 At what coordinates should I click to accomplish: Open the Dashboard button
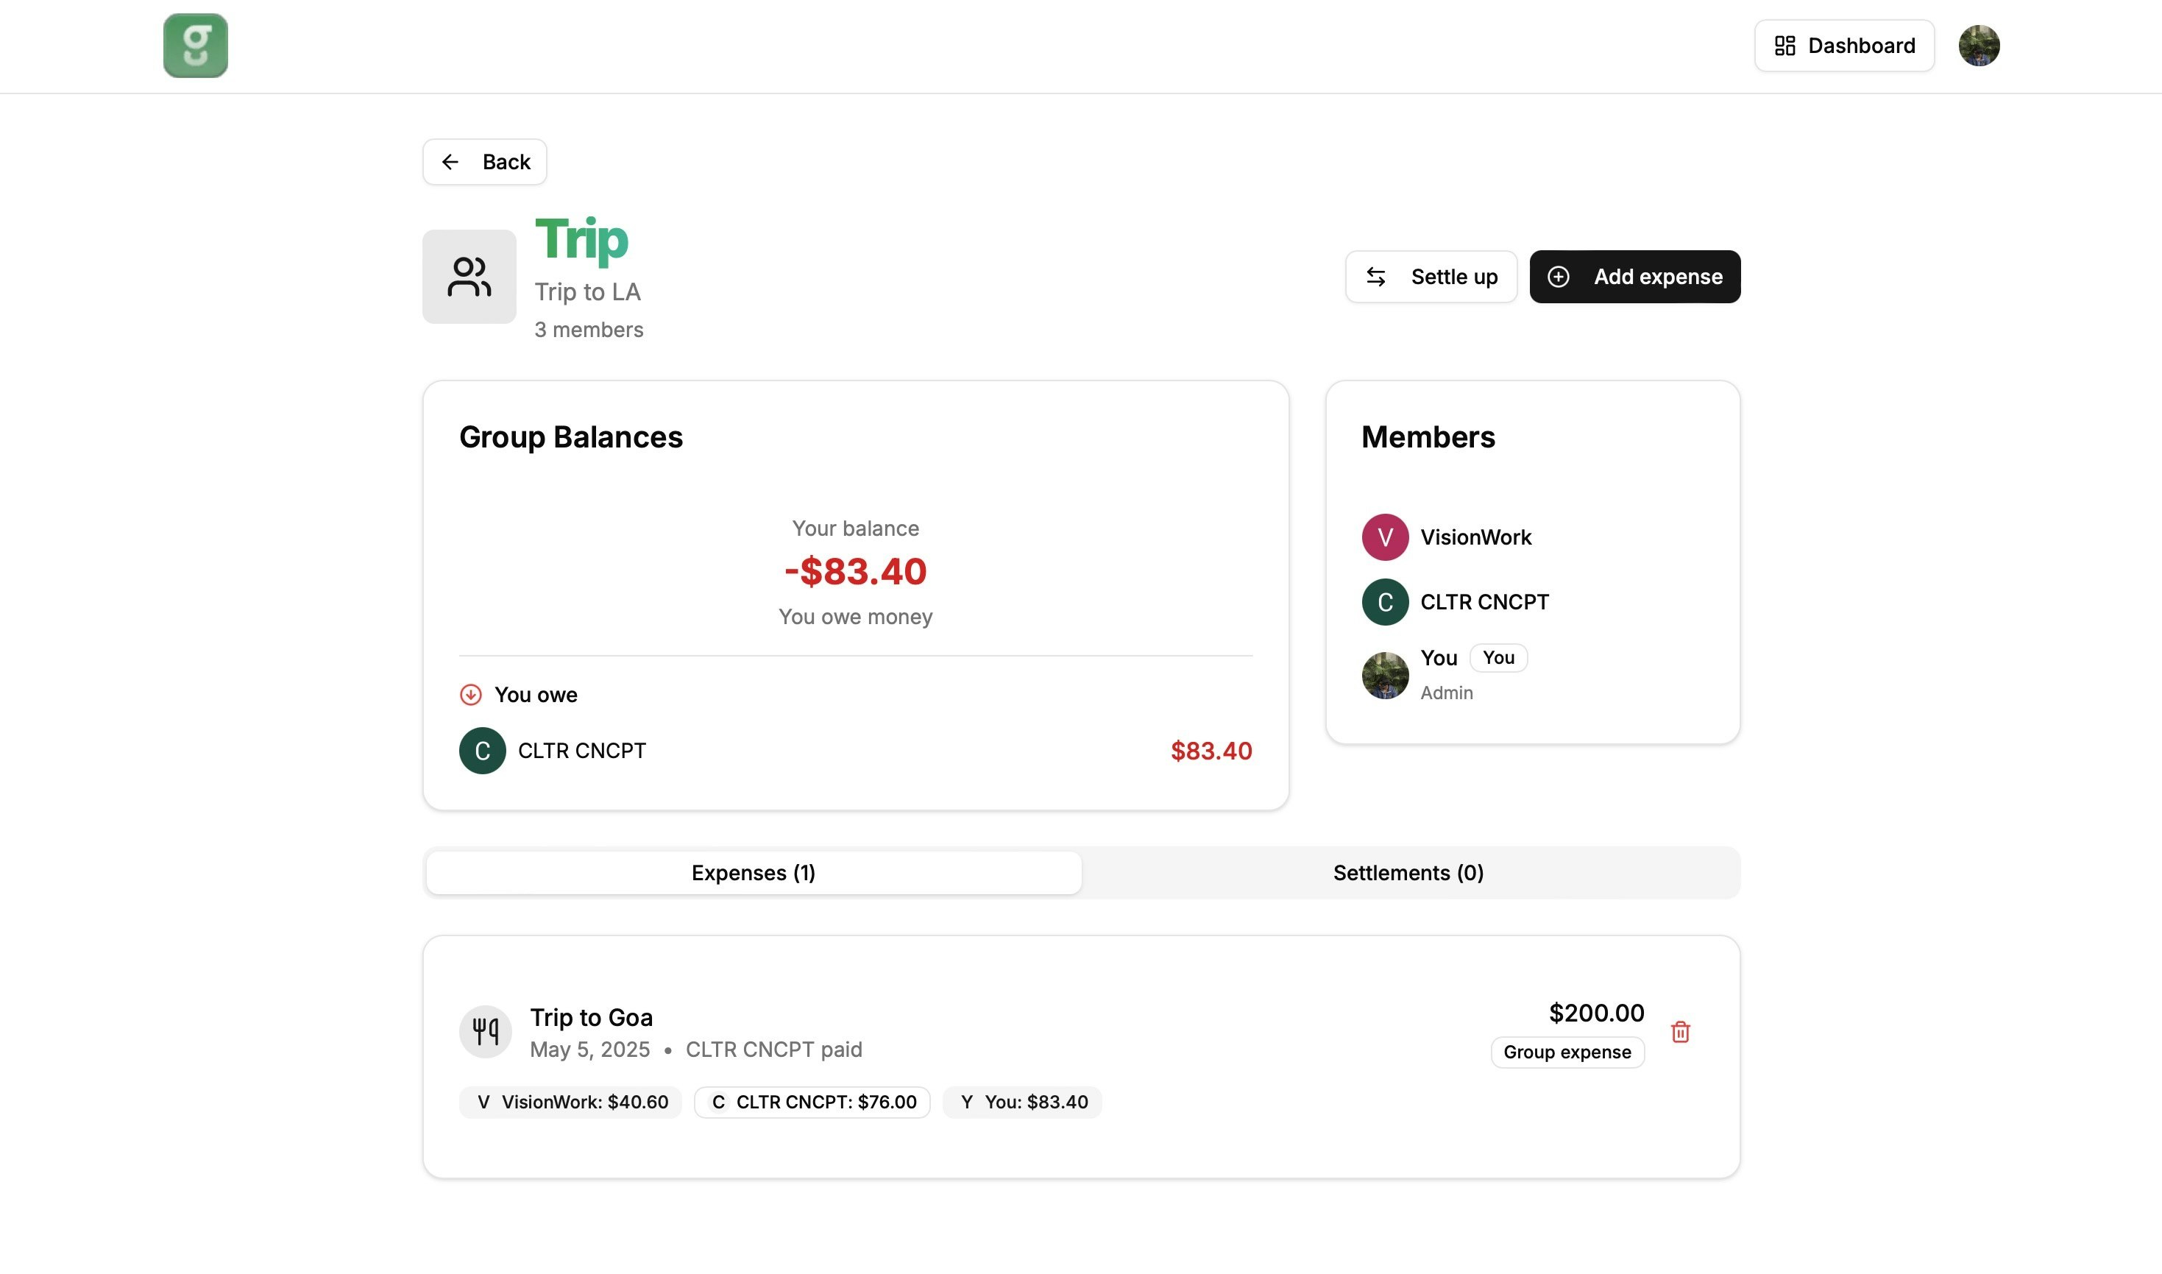(x=1843, y=46)
